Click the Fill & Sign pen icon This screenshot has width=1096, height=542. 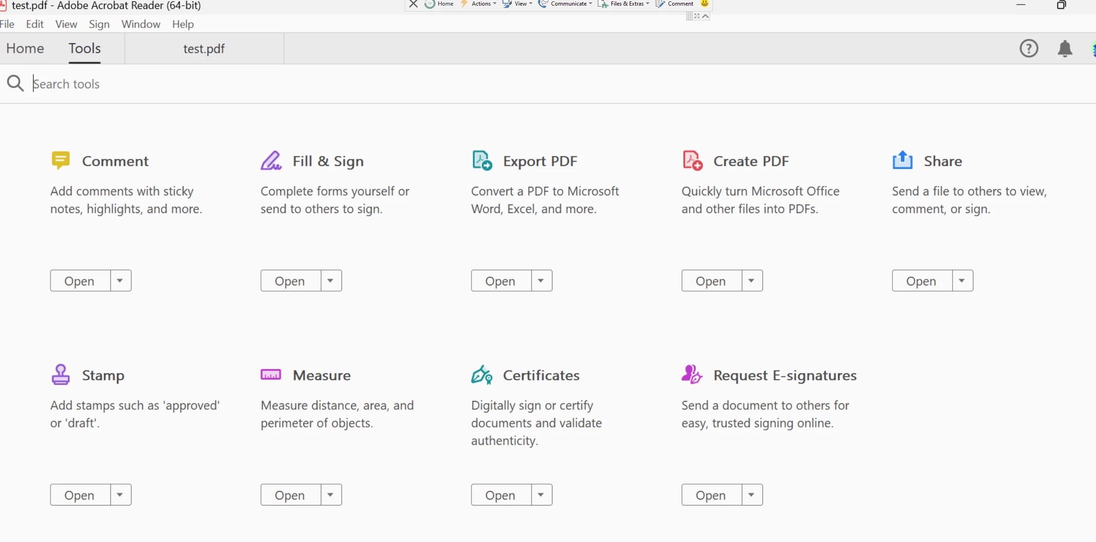pyautogui.click(x=271, y=160)
